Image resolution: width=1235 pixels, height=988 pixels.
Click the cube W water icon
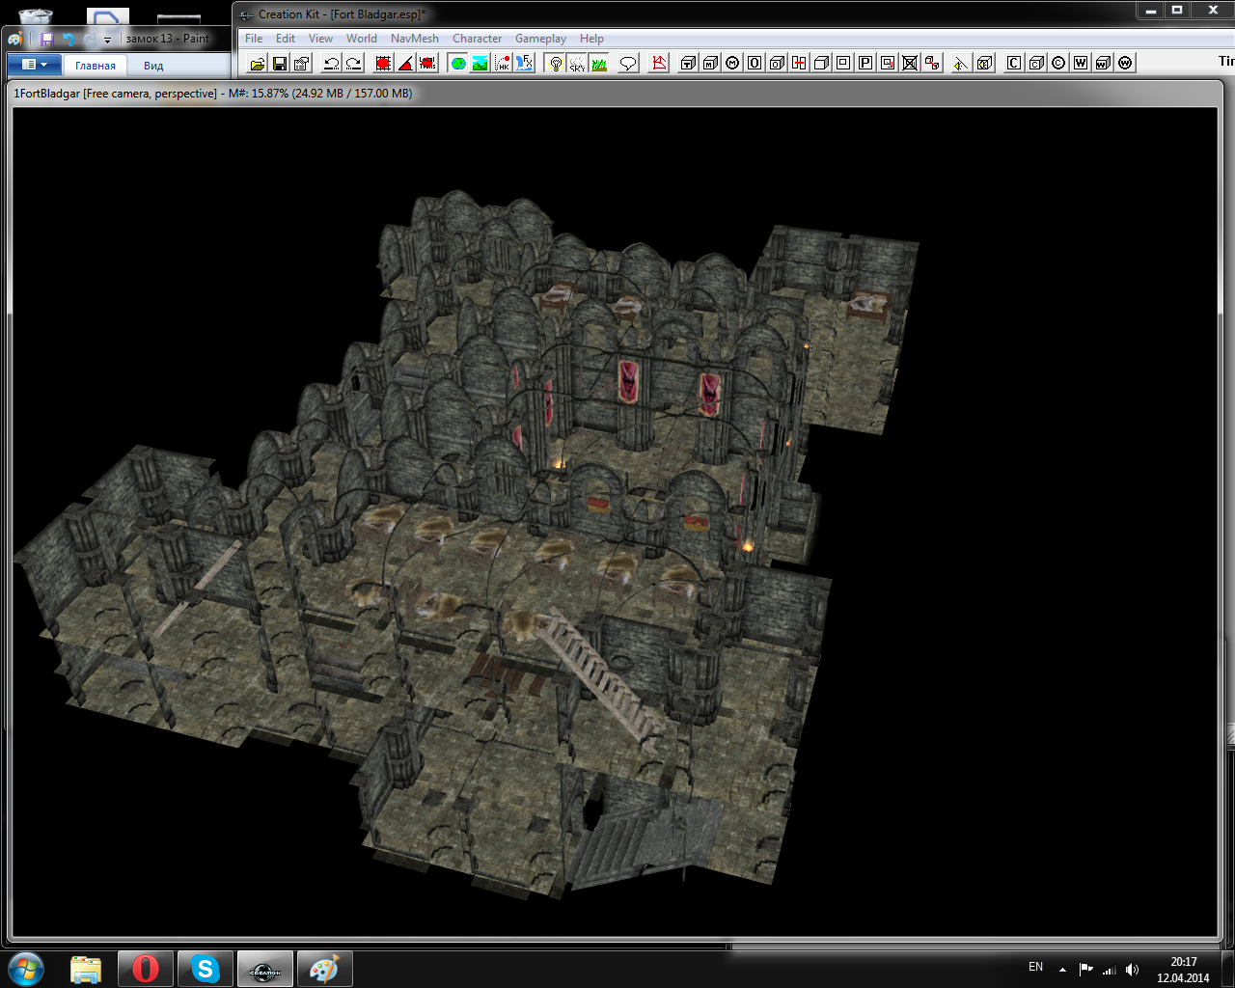[1103, 63]
